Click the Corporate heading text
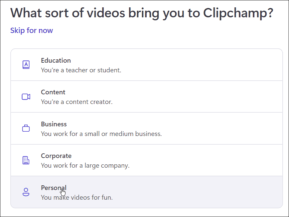Image resolution: width=289 pixels, height=217 pixels. pos(56,156)
